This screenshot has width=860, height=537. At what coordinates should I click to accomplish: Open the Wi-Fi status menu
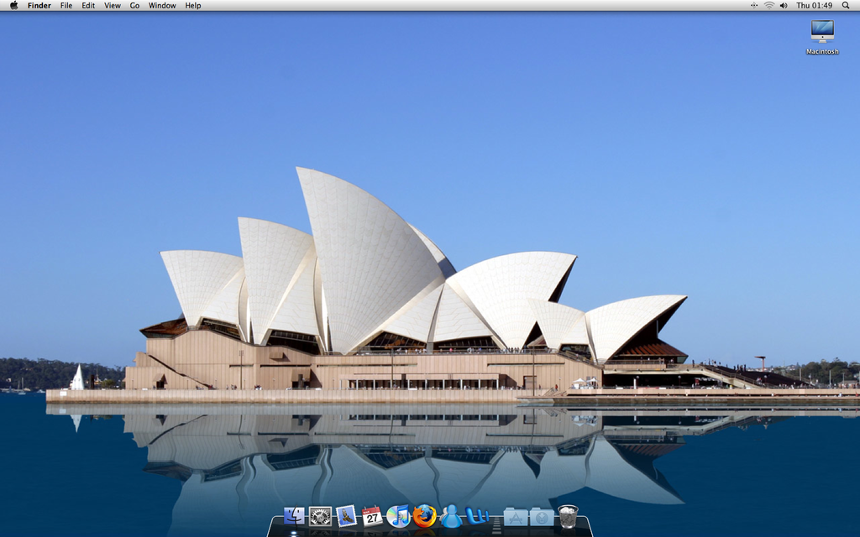click(x=769, y=6)
